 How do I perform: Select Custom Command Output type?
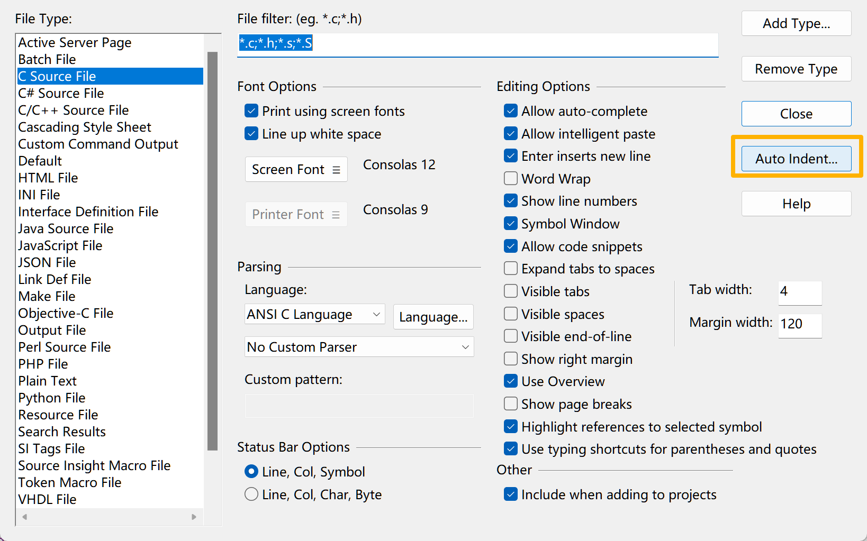(110, 144)
